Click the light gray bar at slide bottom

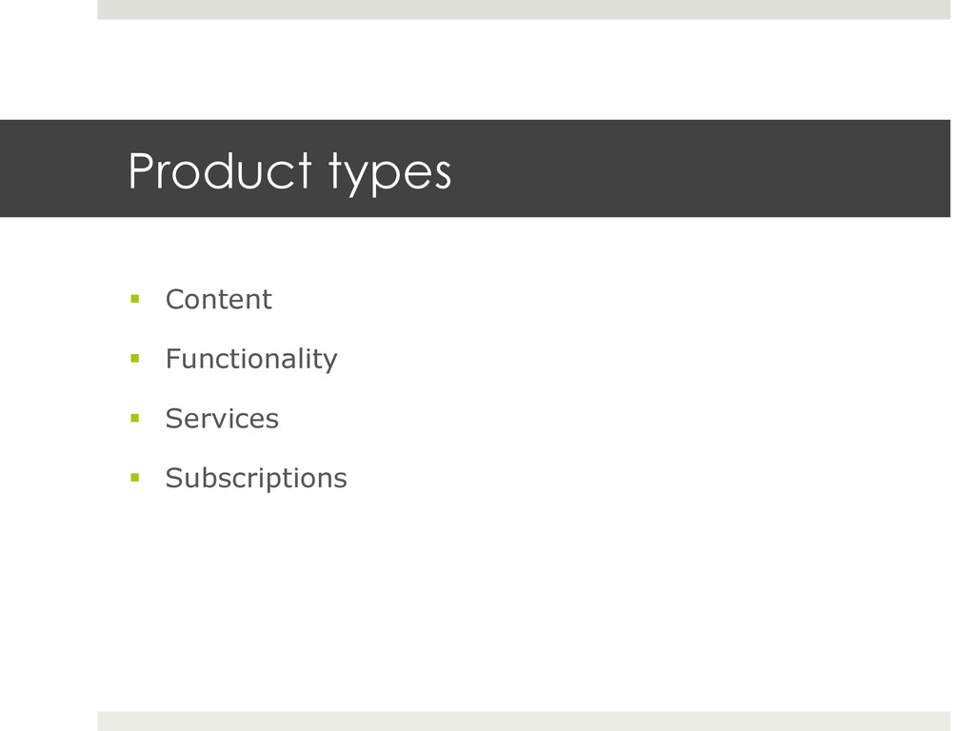524,721
